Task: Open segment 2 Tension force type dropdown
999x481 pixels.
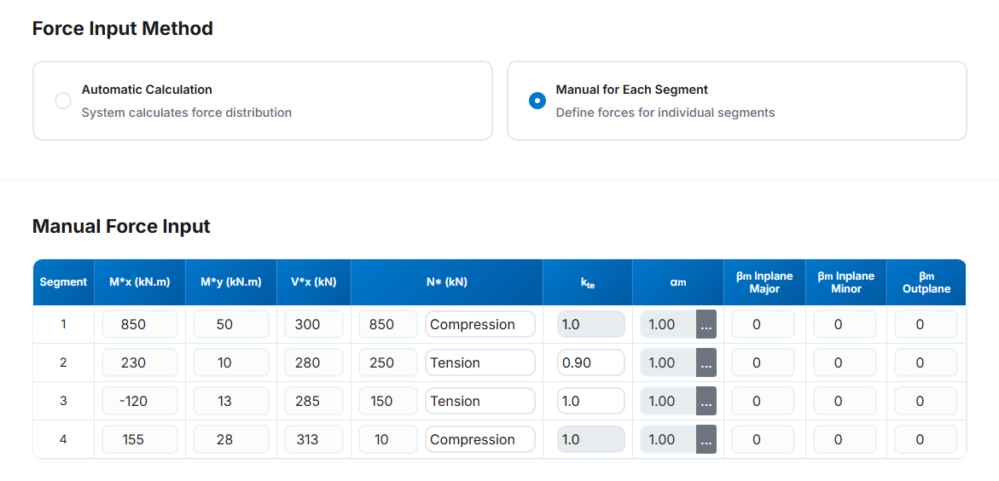Action: [479, 363]
